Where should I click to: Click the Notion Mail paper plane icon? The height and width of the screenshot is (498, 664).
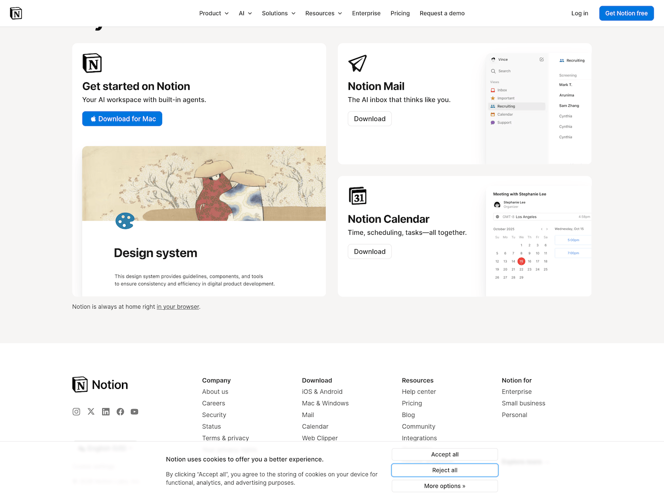[358, 63]
